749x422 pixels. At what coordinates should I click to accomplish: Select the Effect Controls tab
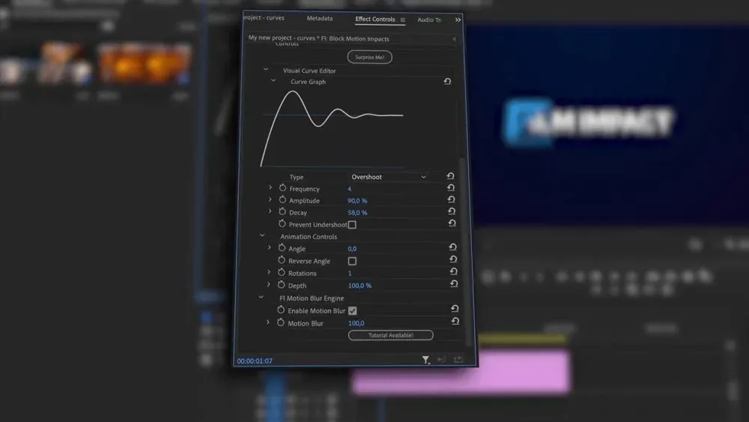point(375,19)
